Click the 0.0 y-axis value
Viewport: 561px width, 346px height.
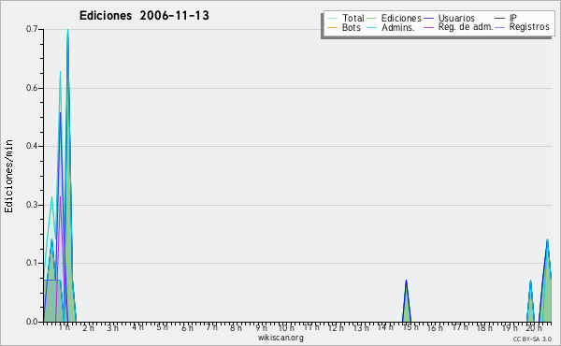pos(32,322)
